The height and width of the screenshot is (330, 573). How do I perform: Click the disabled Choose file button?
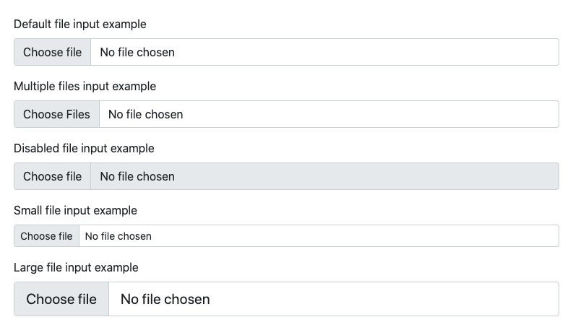[52, 176]
